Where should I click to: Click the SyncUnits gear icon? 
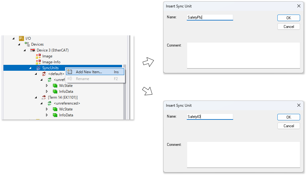coord(38,68)
